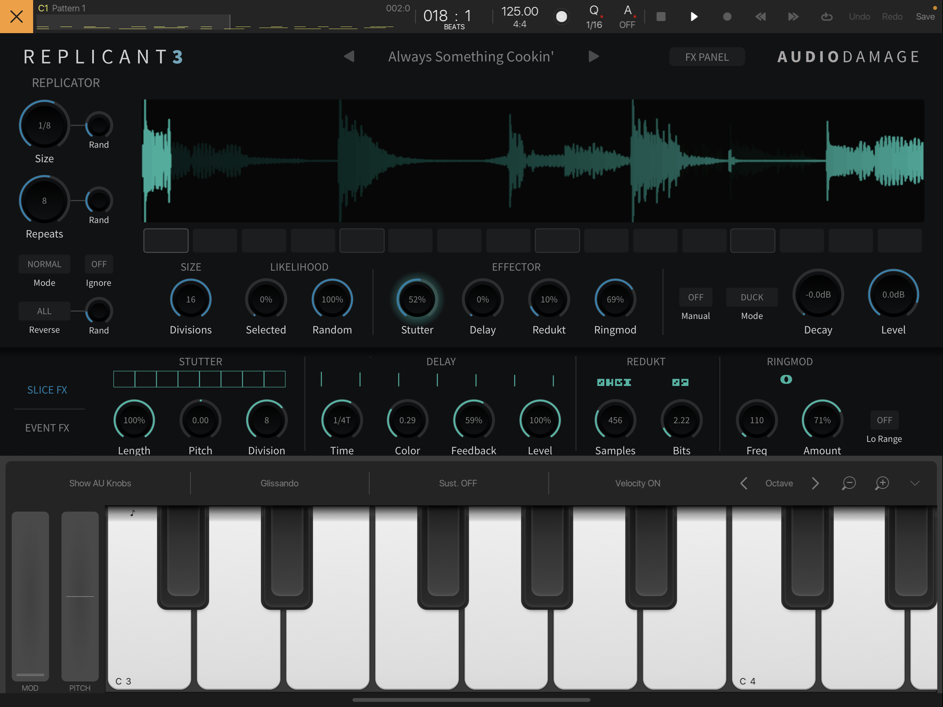The image size is (943, 707).
Task: Click the Rand knob beside Repeats
Action: pos(99,201)
